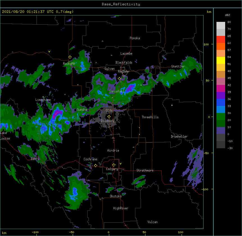Click the Didsbury city label
This screenshot has width=242, height=236.
tap(108, 121)
